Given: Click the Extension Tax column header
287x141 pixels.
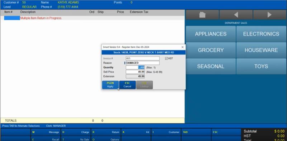Looking at the screenshot, I should 139,12.
